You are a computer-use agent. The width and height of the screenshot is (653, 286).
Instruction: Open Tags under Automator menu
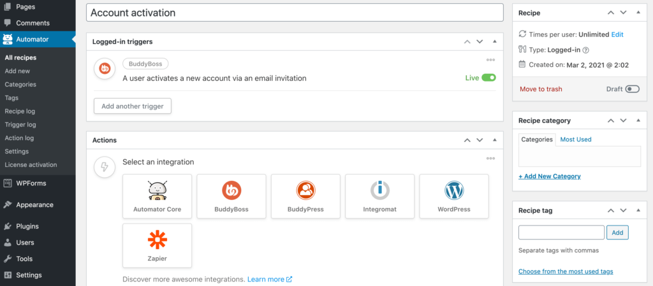click(11, 98)
